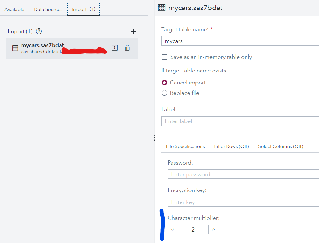Click the panel splitter handle between panes

pyautogui.click(x=154, y=138)
